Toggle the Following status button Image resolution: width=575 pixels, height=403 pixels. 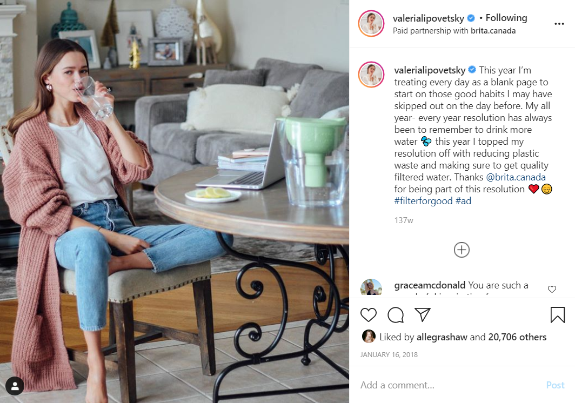click(x=506, y=18)
